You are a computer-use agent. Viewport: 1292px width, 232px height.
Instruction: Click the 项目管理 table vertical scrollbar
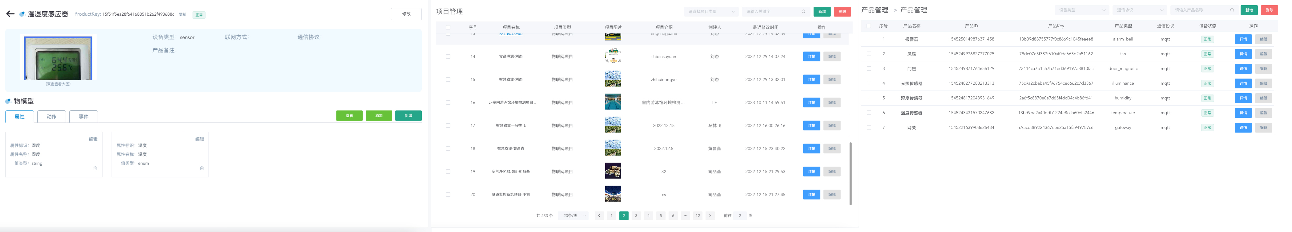(850, 173)
